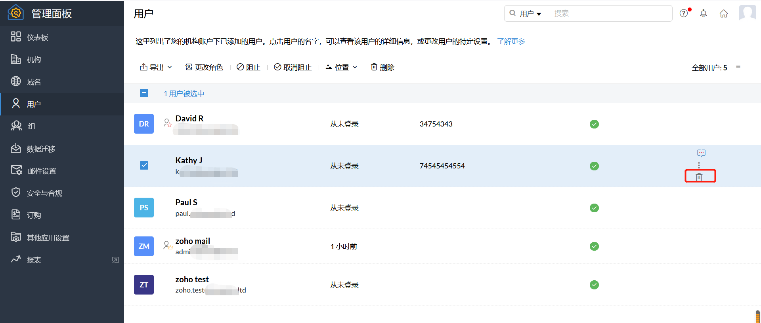Uncheck the Kathy J row checkbox
The width and height of the screenshot is (761, 323).
pos(144,165)
